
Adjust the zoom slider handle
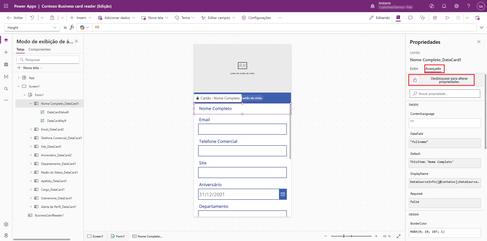(x=344, y=236)
